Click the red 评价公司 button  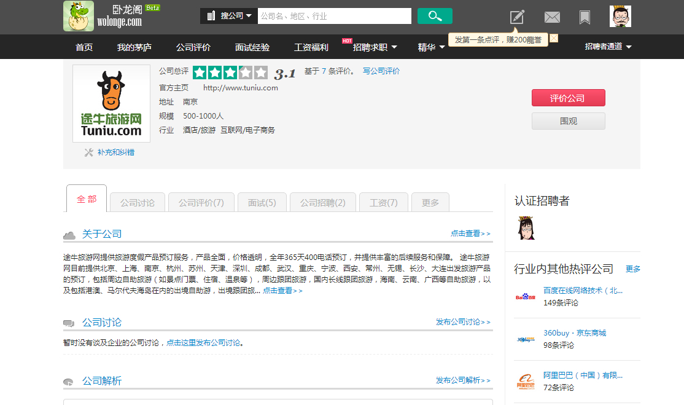(x=568, y=98)
